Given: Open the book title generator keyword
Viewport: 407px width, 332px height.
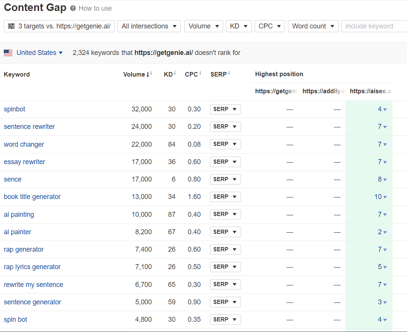Looking at the screenshot, I should tap(32, 197).
